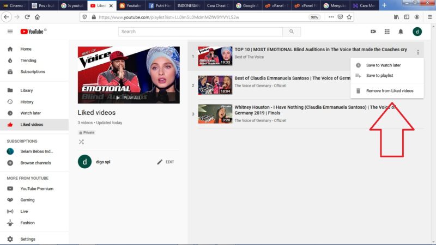The height and width of the screenshot is (245, 436).
Task: Open Watch later in sidebar
Action: 34,113
